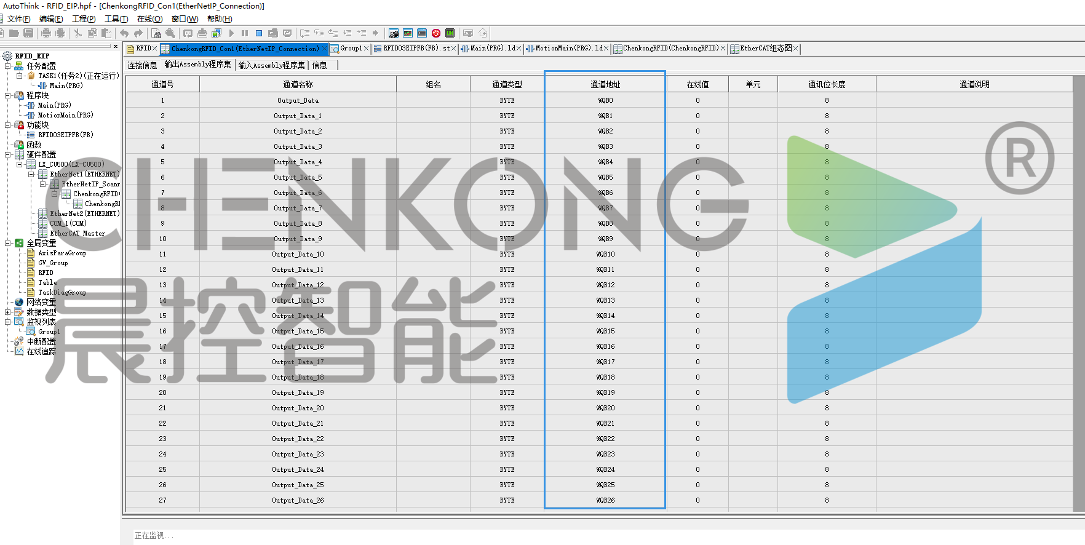Click the Pause icon in toolbar
Viewport: 1085px width, 545px height.
coord(245,33)
